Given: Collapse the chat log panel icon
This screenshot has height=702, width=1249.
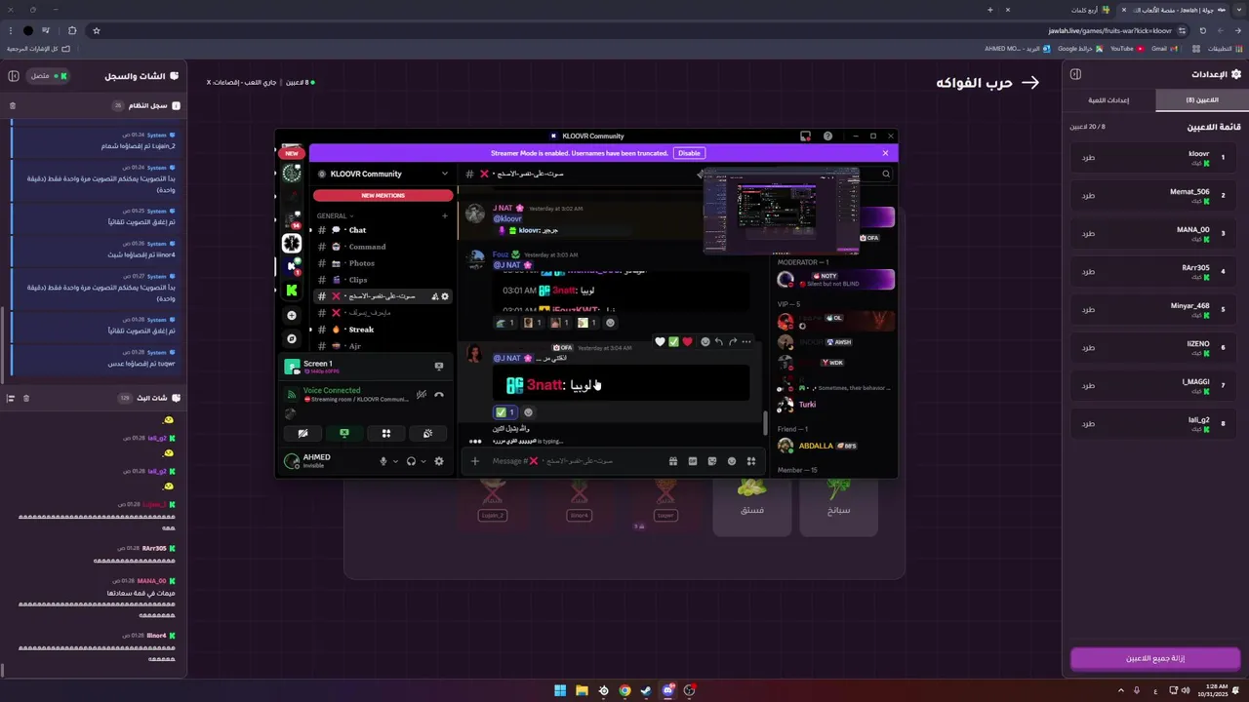Looking at the screenshot, I should pos(14,75).
